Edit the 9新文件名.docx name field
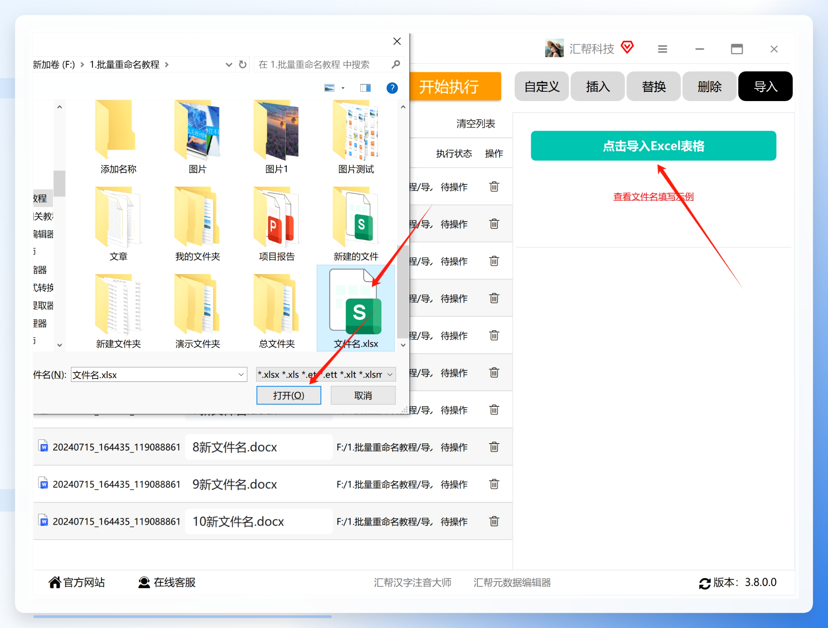 pos(259,484)
